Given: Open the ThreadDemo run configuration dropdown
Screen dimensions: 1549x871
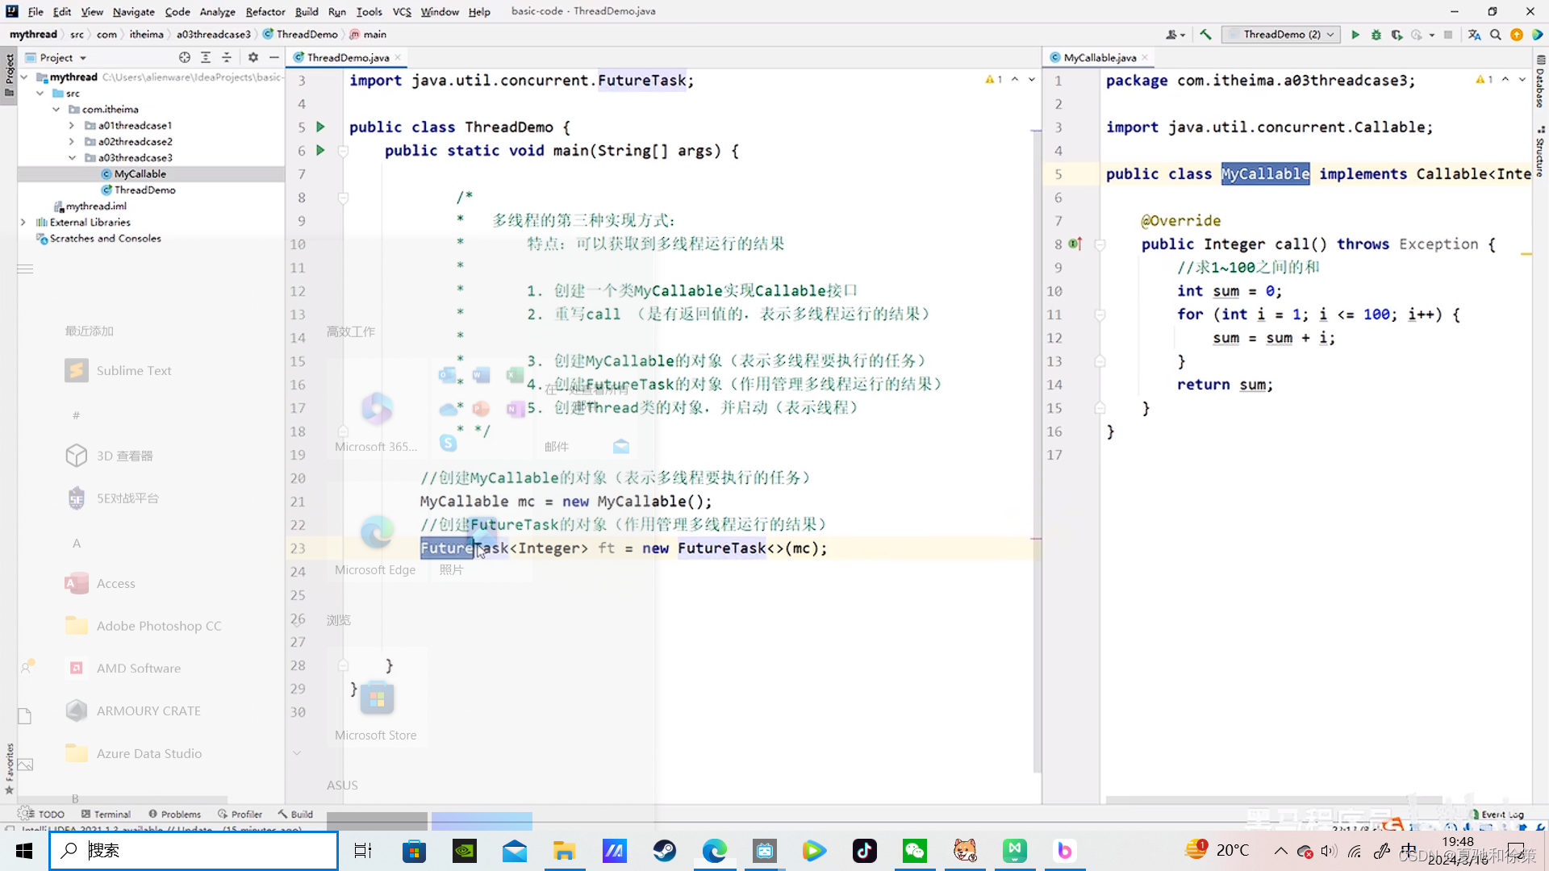Looking at the screenshot, I should pos(1281,35).
